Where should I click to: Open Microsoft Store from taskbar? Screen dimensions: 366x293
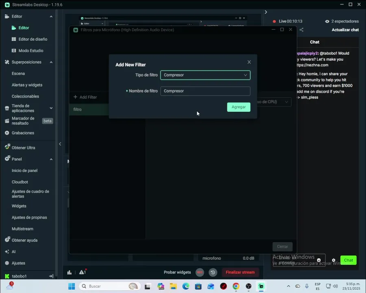coord(198,286)
